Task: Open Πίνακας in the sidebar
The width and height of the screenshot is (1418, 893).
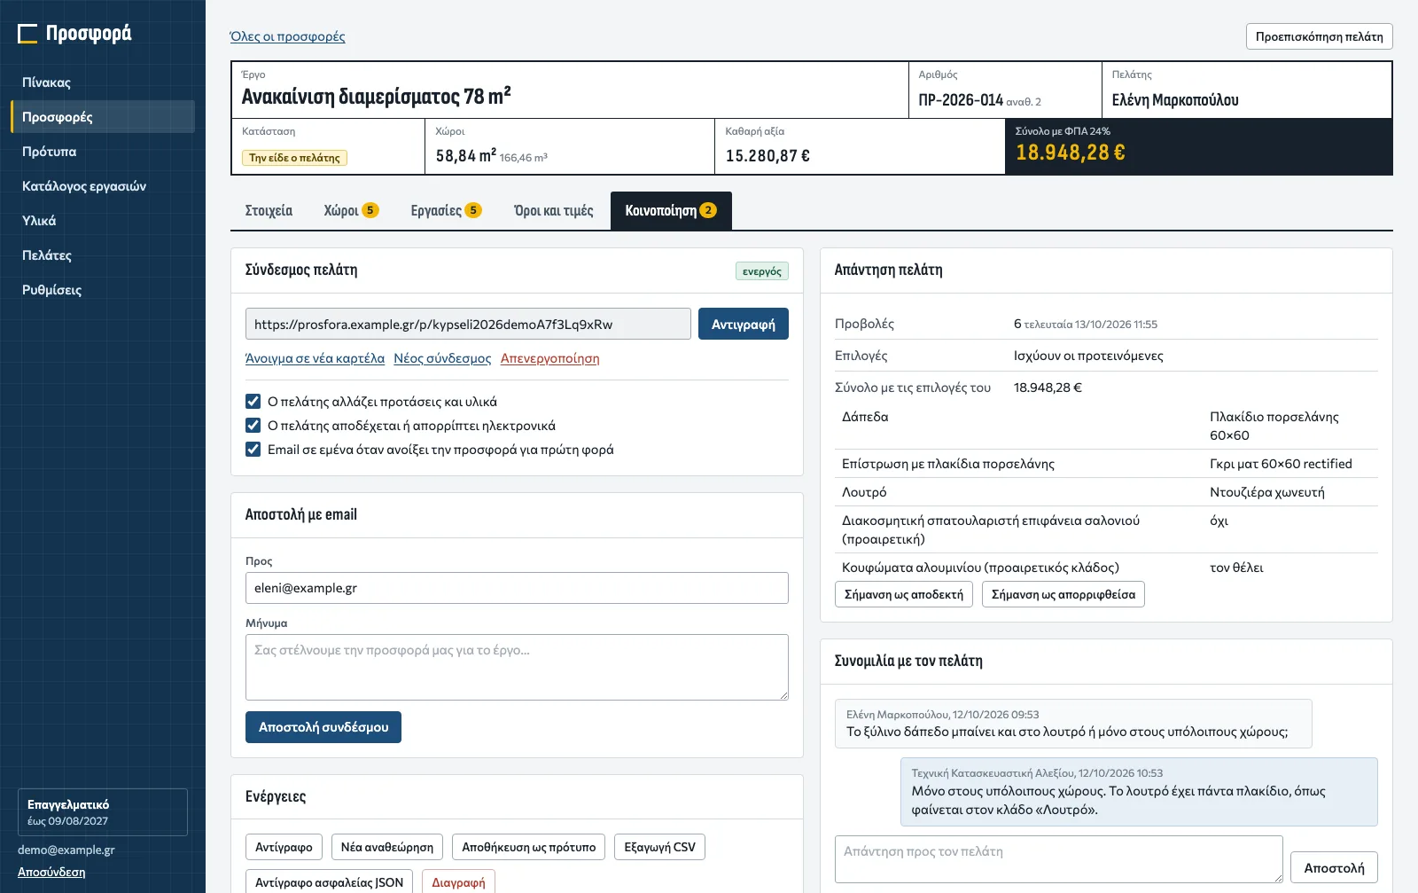Action: click(103, 82)
